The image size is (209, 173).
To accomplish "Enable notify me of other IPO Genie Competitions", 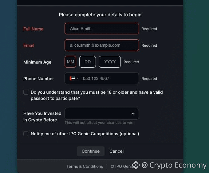I will (x=26, y=134).
